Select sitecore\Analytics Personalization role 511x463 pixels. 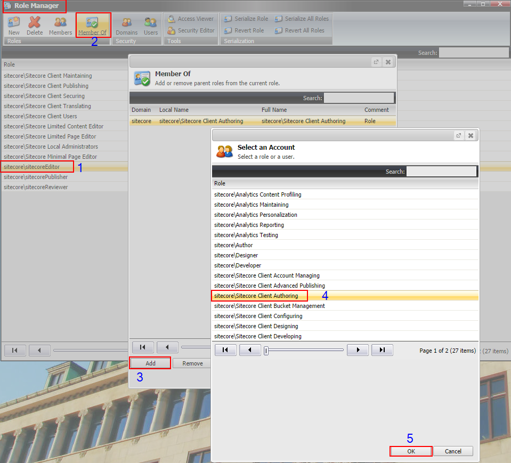[x=345, y=215]
